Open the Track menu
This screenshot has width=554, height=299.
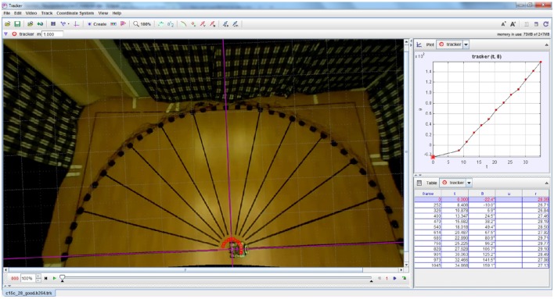[x=47, y=13]
